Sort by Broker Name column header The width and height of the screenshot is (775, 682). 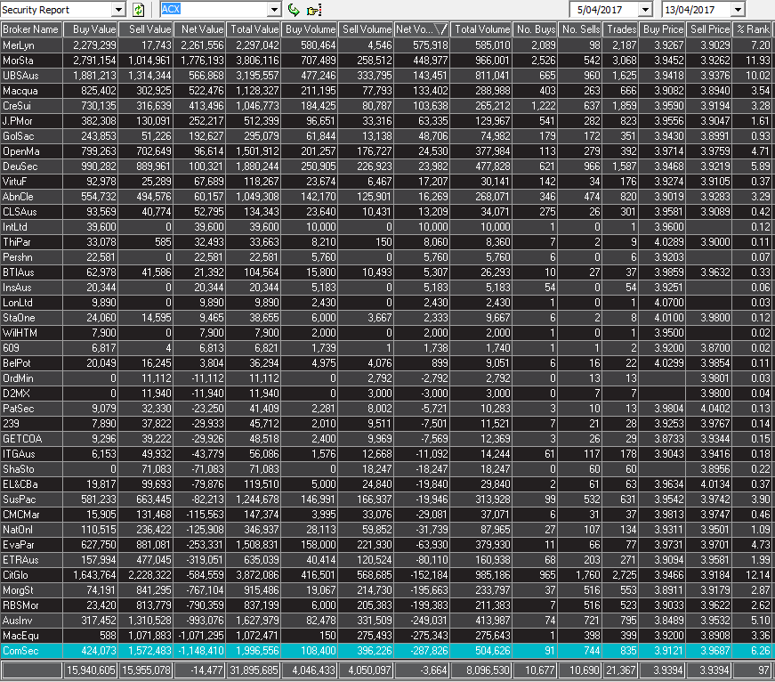click(31, 29)
